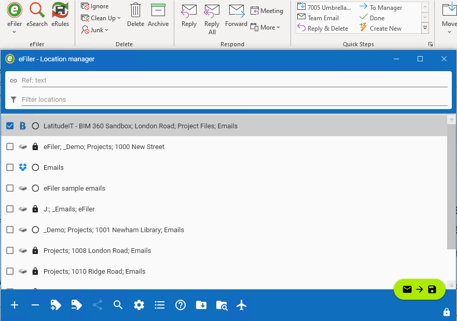Image resolution: width=457 pixels, height=321 pixels.
Task: Click the folder search icon
Action: tap(222, 305)
